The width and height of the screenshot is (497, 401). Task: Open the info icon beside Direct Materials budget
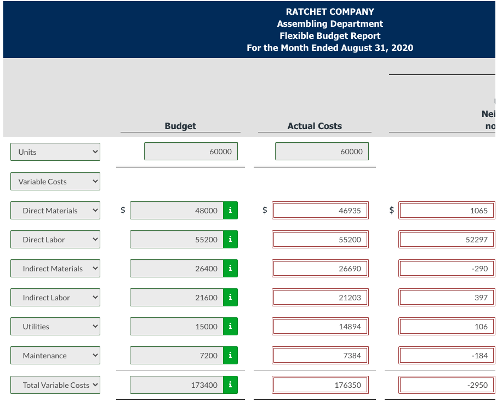[x=230, y=210]
